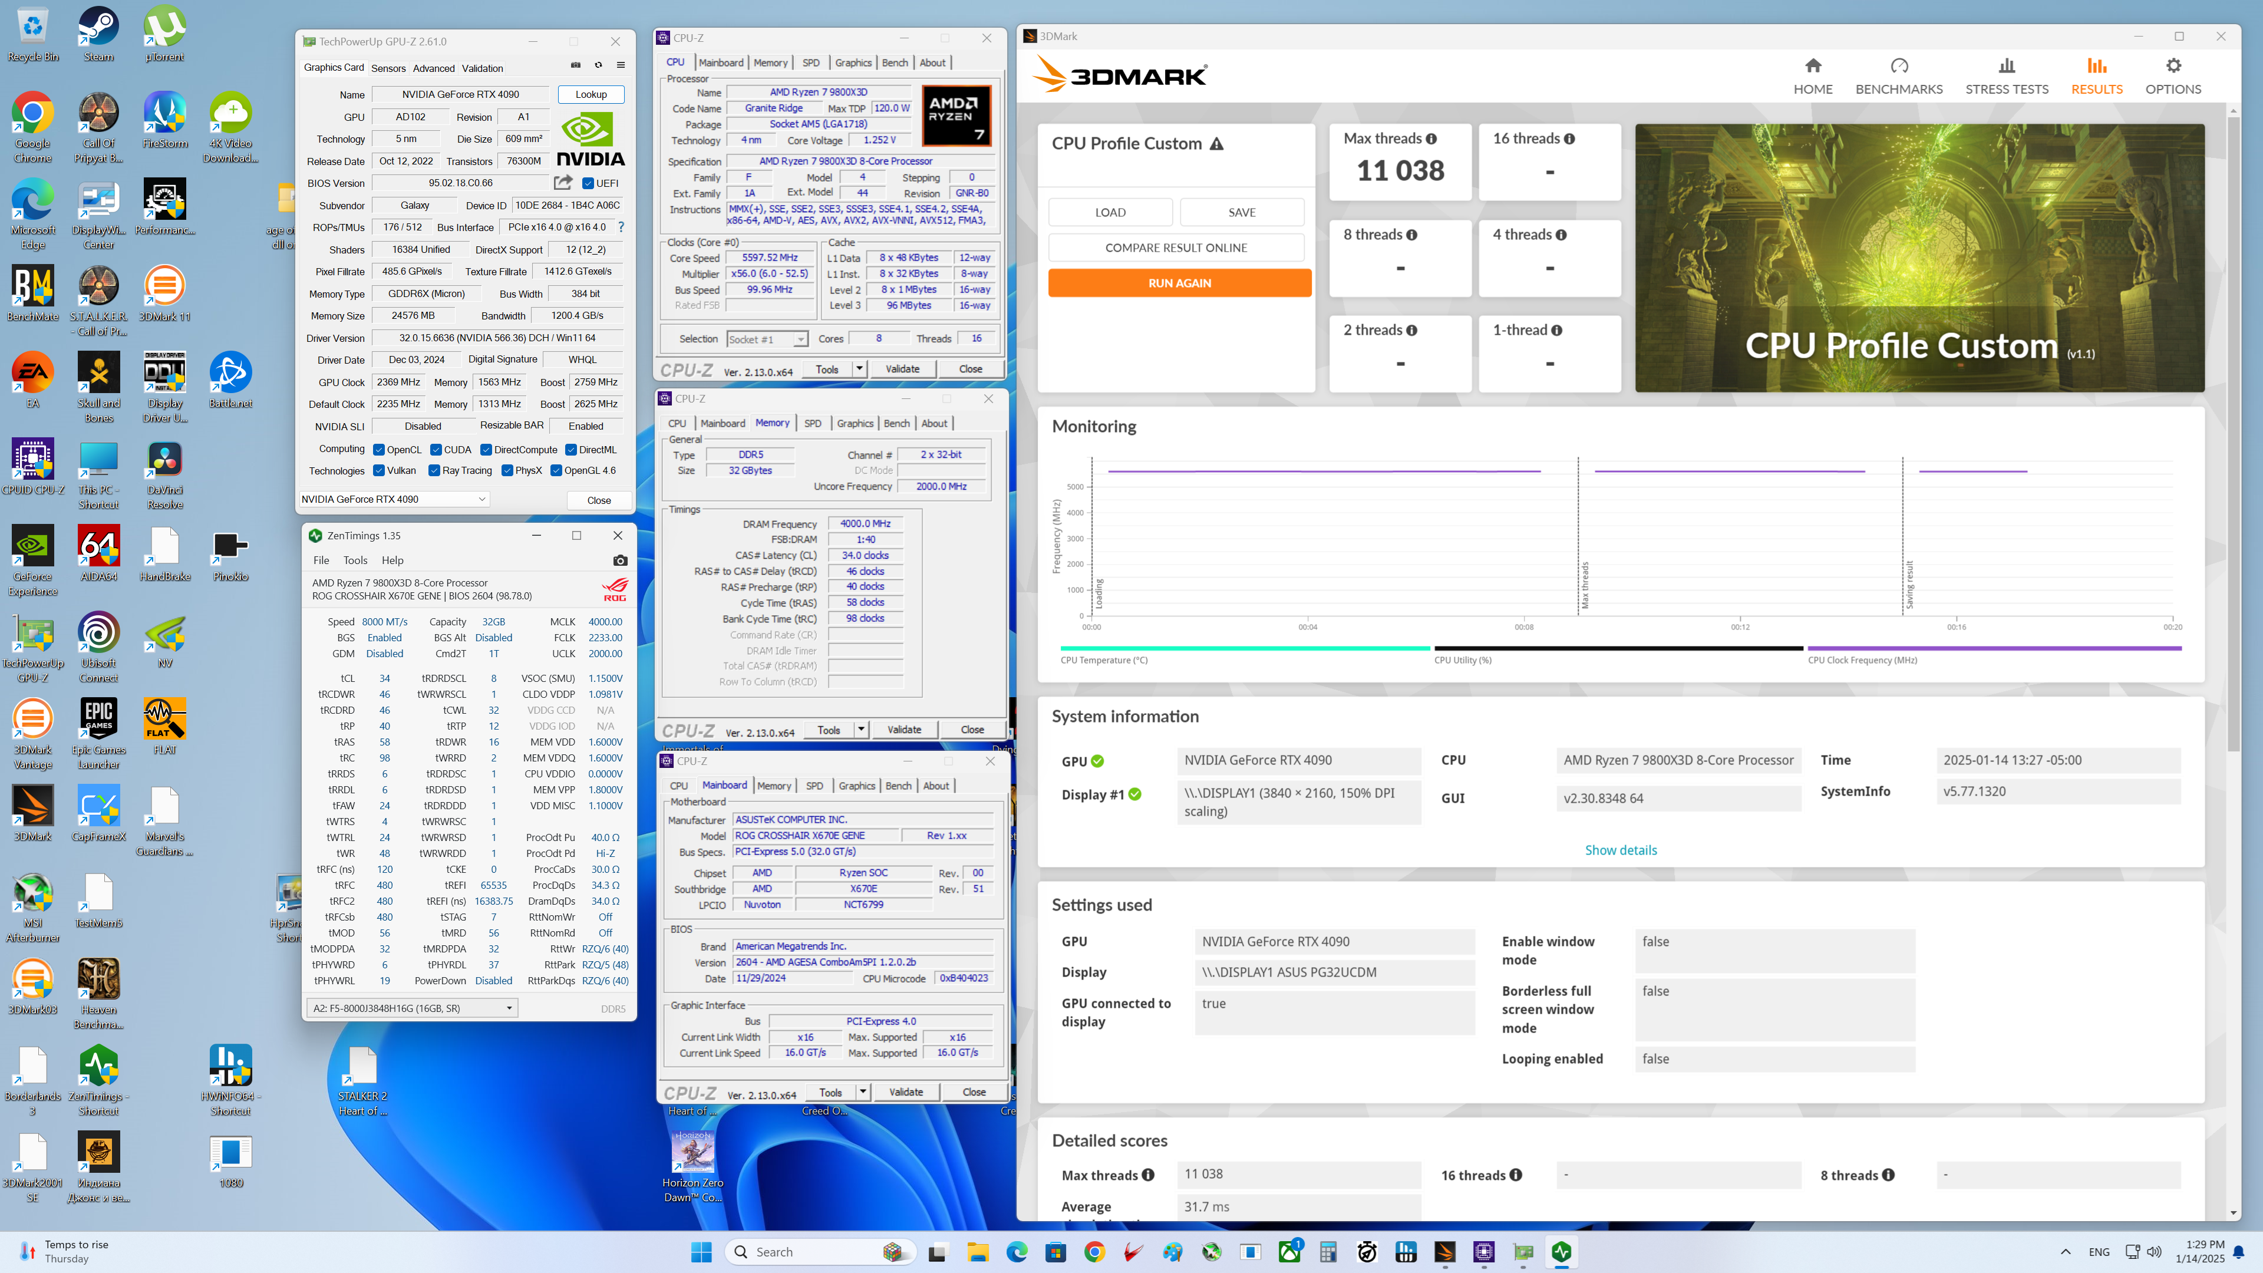
Task: Switch to the Sensors tab in GPU-Z
Action: coord(388,68)
